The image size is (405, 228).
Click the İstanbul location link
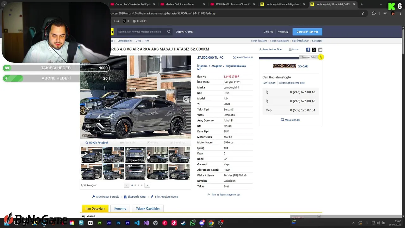point(202,66)
